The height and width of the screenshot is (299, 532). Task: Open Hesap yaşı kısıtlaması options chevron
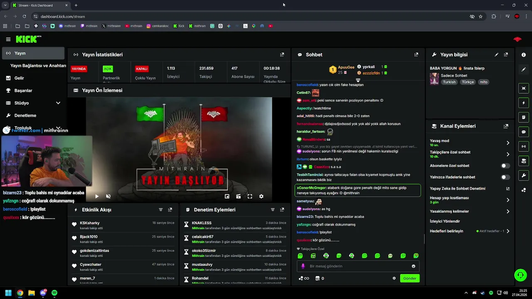[x=508, y=200]
